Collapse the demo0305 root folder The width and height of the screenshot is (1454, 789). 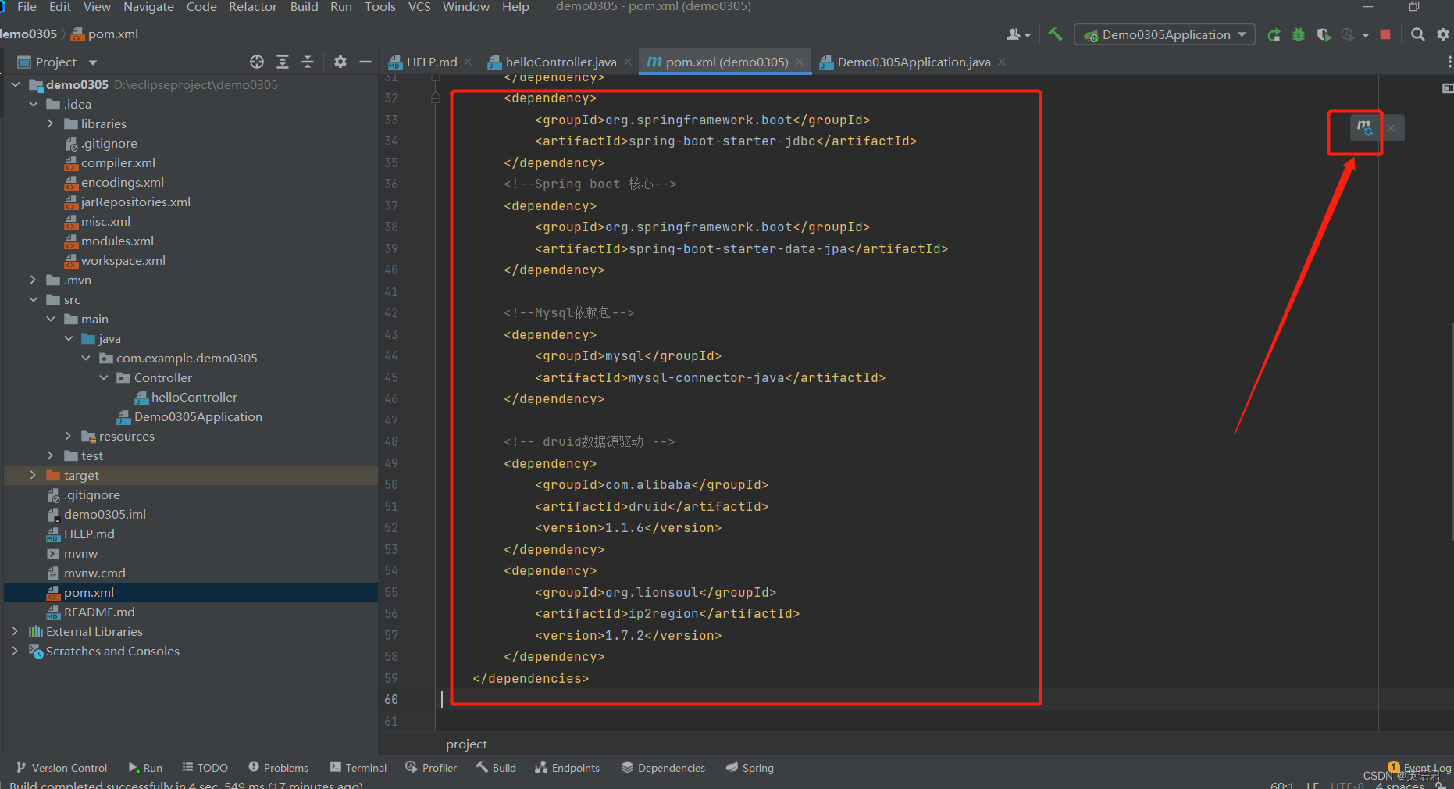[x=16, y=84]
